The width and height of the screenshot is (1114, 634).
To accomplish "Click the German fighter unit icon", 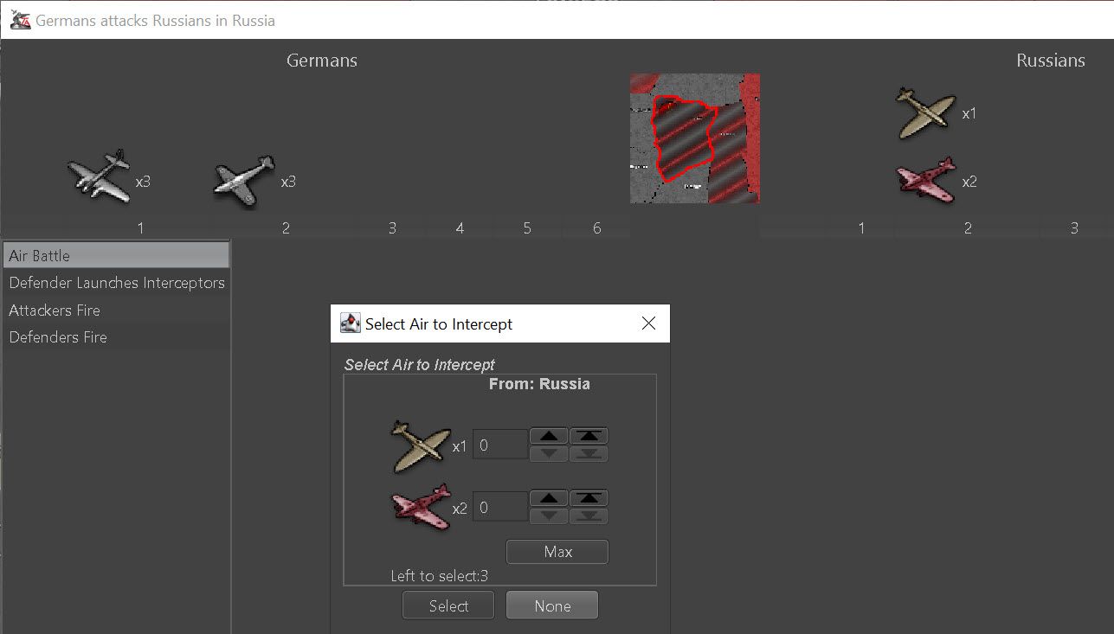I will pos(244,181).
